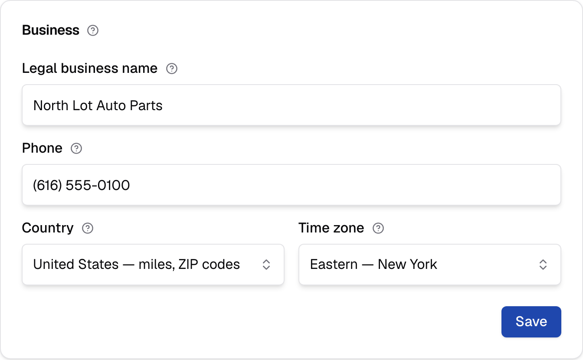Focus the Legal business name input
This screenshot has width=583, height=360.
pyautogui.click(x=291, y=105)
